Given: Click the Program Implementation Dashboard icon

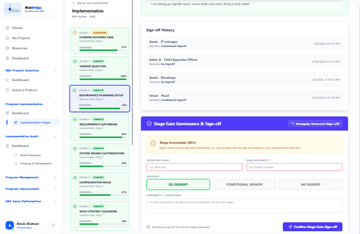Looking at the screenshot, I should coord(7,113).
